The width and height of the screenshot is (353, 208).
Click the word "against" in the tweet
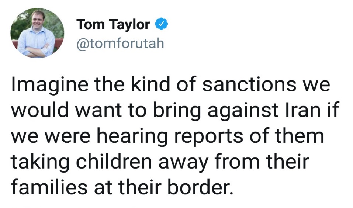click(x=232, y=111)
